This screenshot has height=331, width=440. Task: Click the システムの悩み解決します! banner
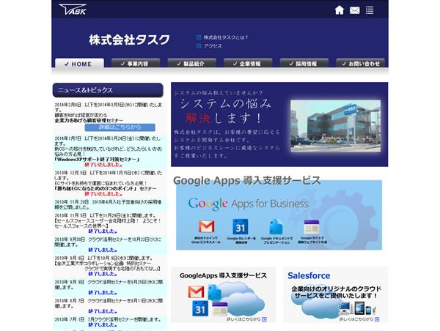coord(279,124)
